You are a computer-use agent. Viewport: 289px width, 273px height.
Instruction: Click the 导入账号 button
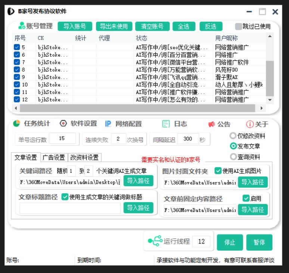75,26
